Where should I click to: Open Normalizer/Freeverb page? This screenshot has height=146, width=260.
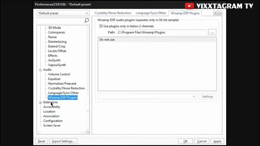coord(62,84)
